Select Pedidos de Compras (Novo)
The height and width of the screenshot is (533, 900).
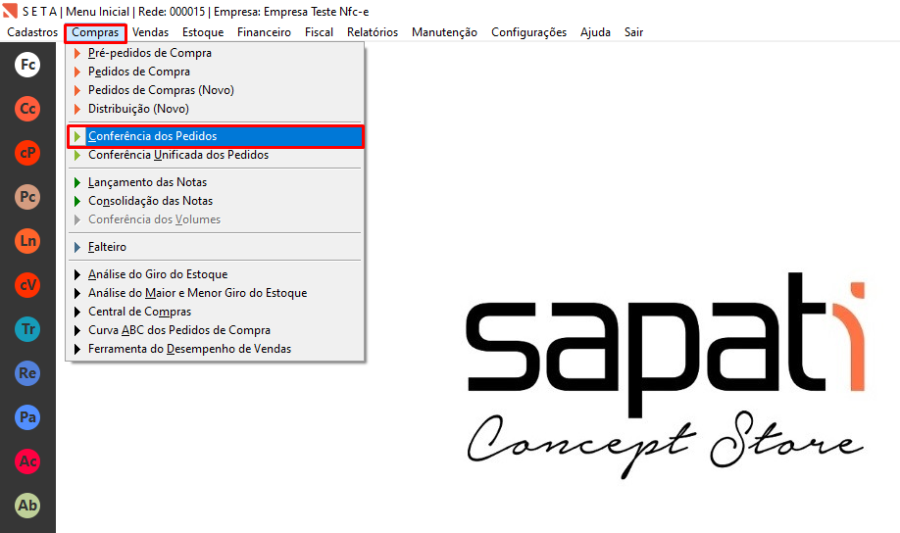(216, 90)
